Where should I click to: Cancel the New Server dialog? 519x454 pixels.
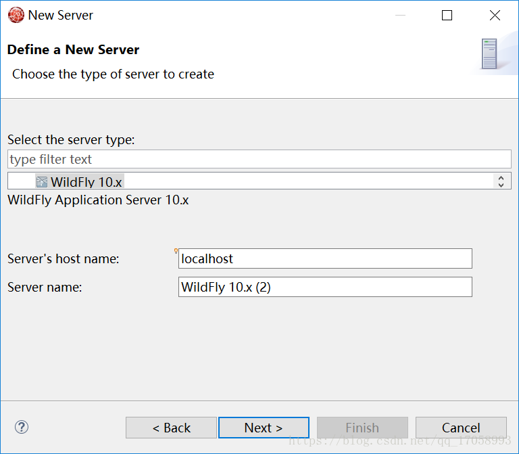[x=461, y=428]
